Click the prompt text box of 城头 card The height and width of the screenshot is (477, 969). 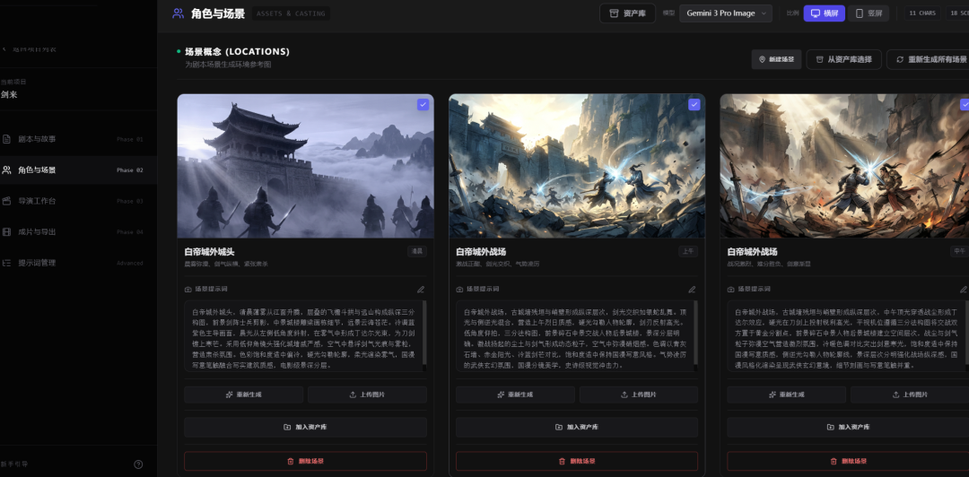click(x=303, y=336)
